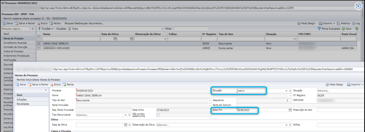Click Excluir in the Processos SSI toolbar
The image size is (365, 132).
coord(42,23)
